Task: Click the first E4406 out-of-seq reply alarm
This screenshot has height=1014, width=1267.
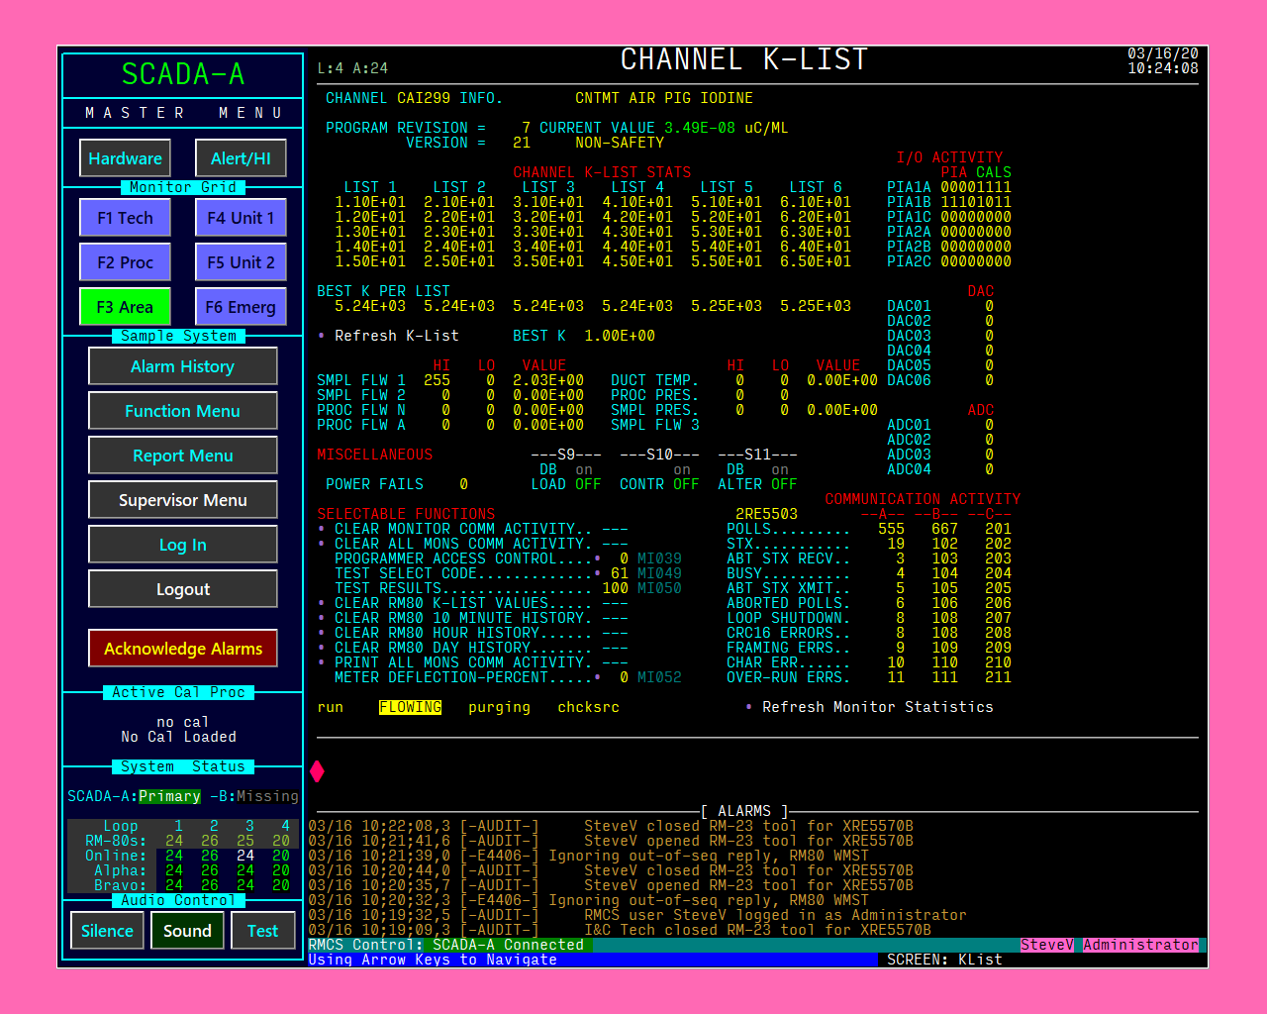Action: pyautogui.click(x=588, y=856)
